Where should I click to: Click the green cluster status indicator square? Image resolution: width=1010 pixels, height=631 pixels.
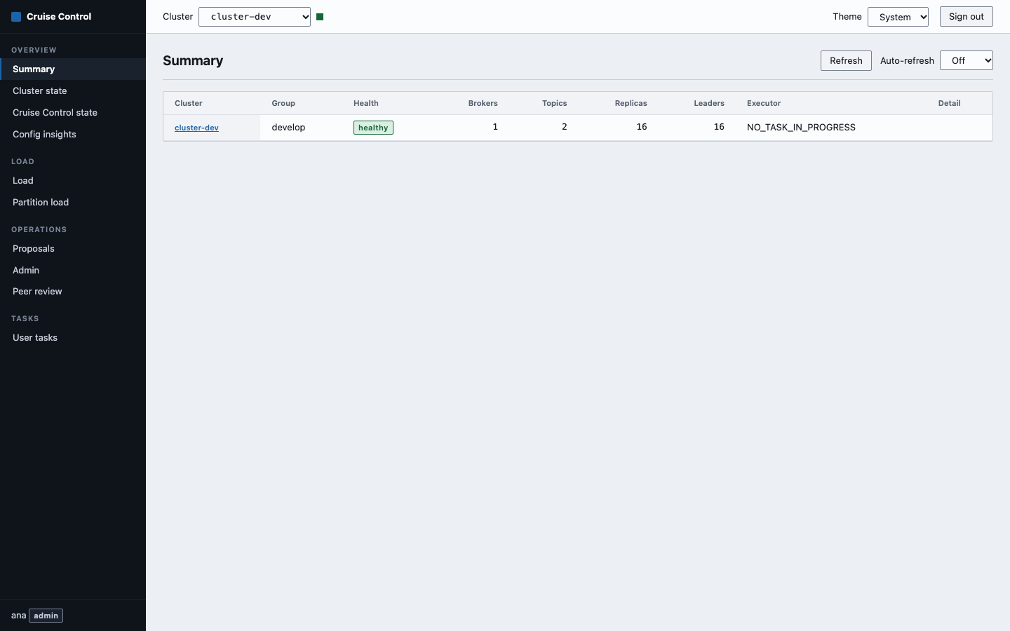coord(320,17)
